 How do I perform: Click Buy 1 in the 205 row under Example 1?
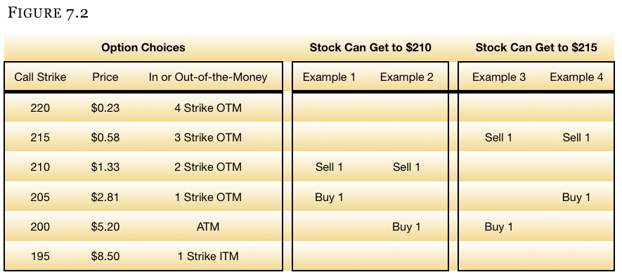(x=329, y=197)
